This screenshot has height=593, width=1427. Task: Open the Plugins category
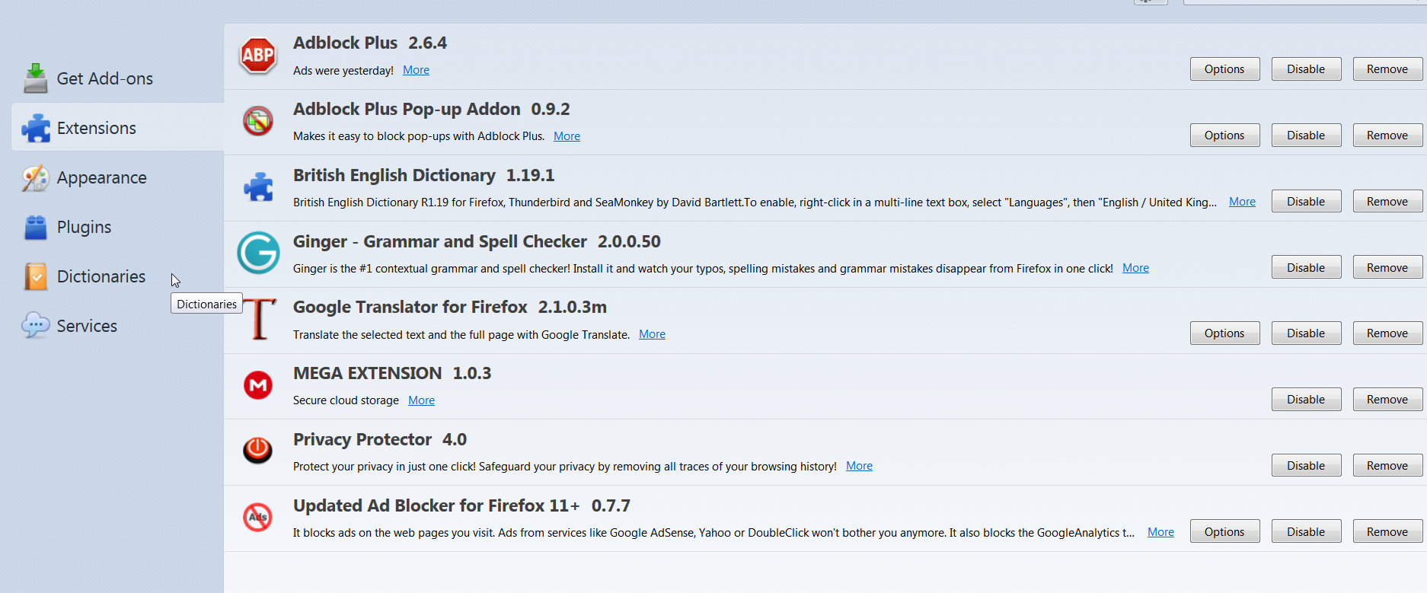(84, 227)
